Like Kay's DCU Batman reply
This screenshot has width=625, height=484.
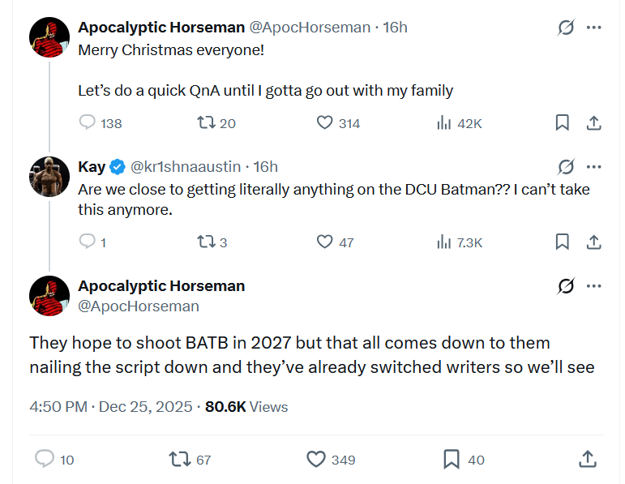click(325, 242)
